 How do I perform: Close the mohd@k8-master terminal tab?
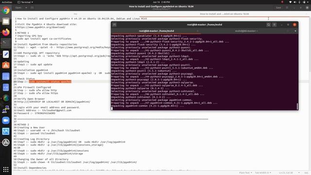[x=288, y=31]
